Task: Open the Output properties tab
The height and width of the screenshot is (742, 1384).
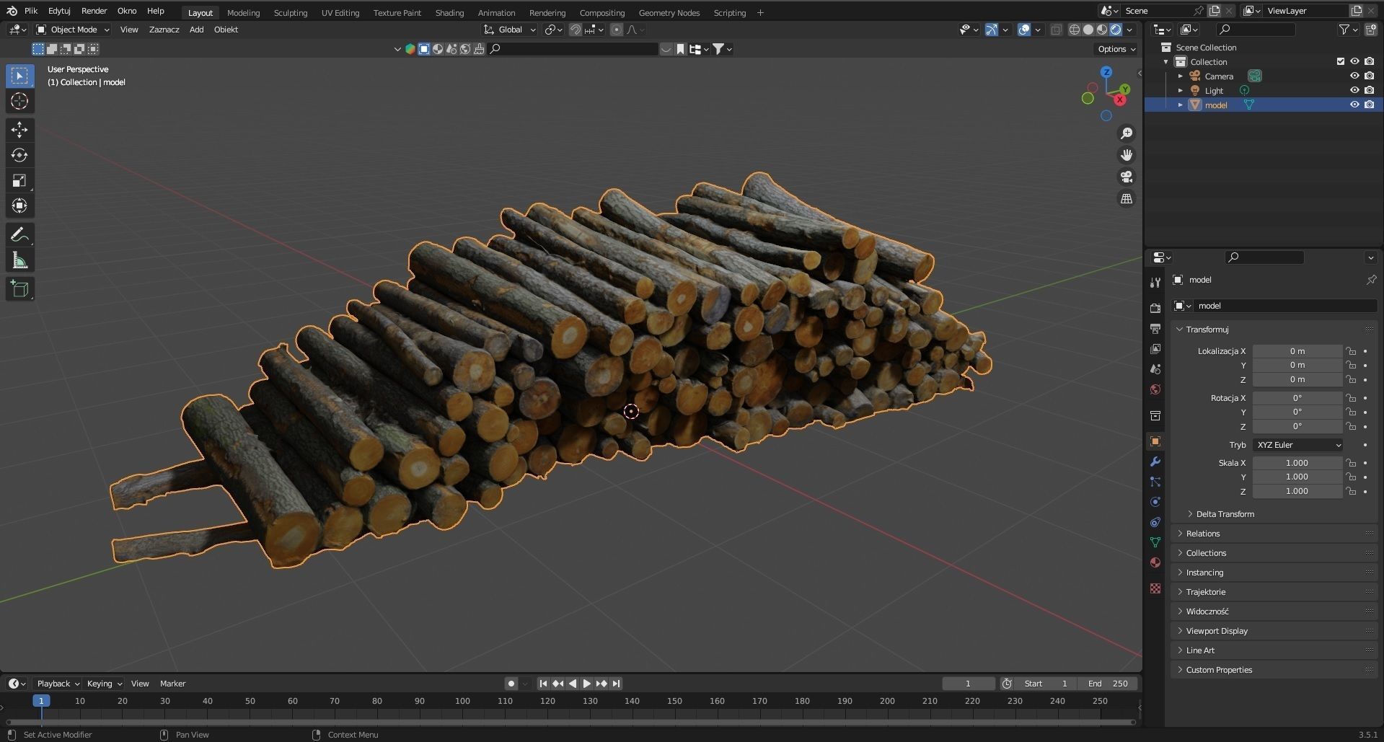Action: (1155, 328)
